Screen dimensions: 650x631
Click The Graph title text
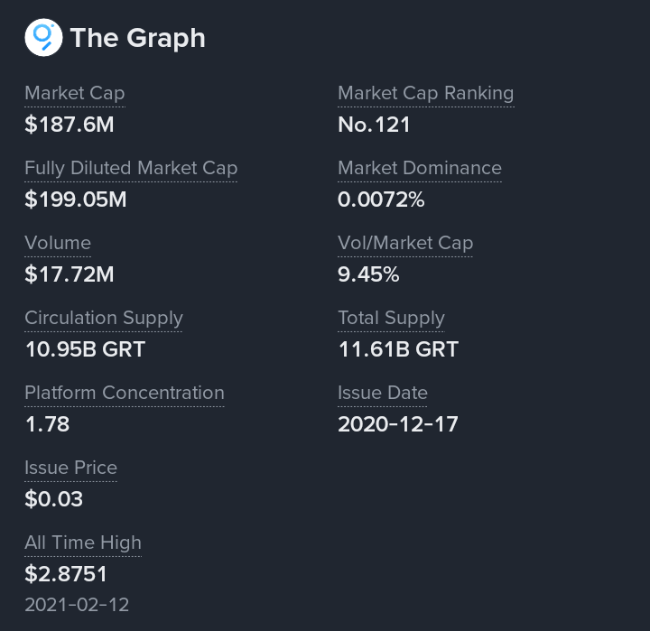137,38
